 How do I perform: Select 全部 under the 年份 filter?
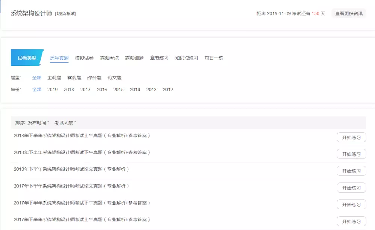coord(36,90)
